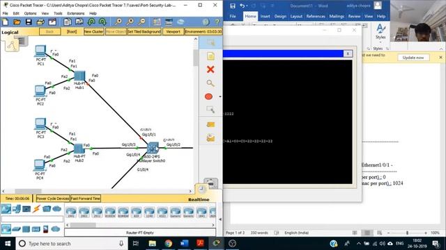
Task: Open Packet Tracer Tools menu
Action: (x=58, y=13)
